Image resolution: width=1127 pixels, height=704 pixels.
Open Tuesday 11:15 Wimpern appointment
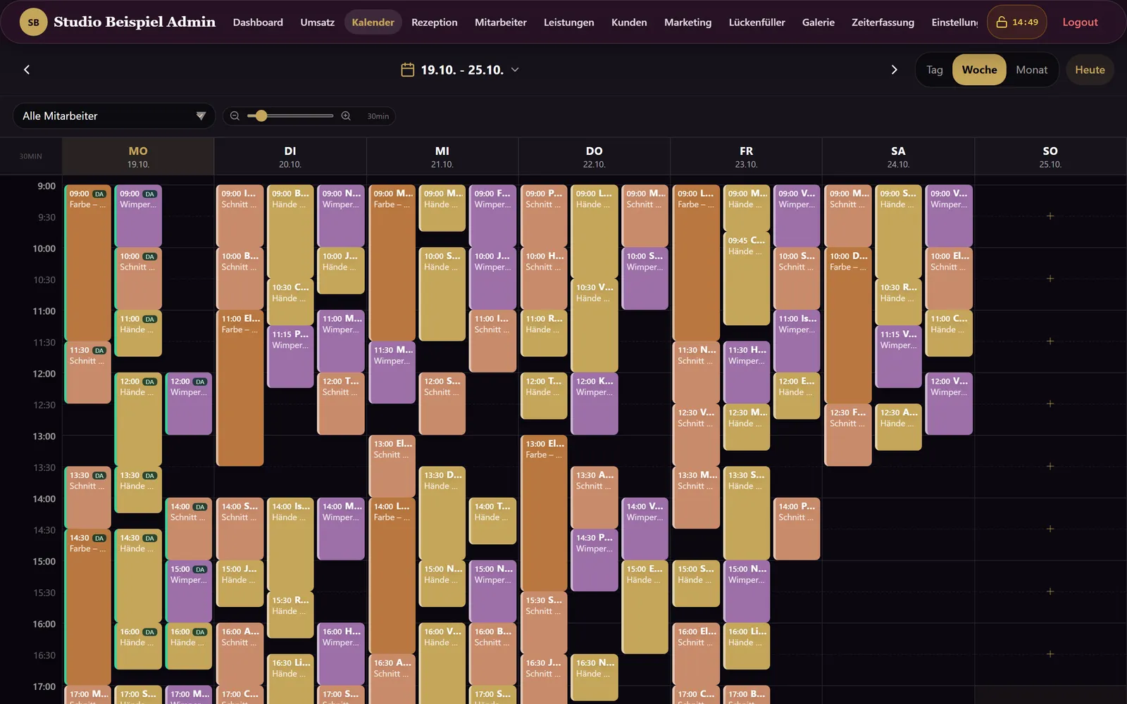(x=290, y=357)
